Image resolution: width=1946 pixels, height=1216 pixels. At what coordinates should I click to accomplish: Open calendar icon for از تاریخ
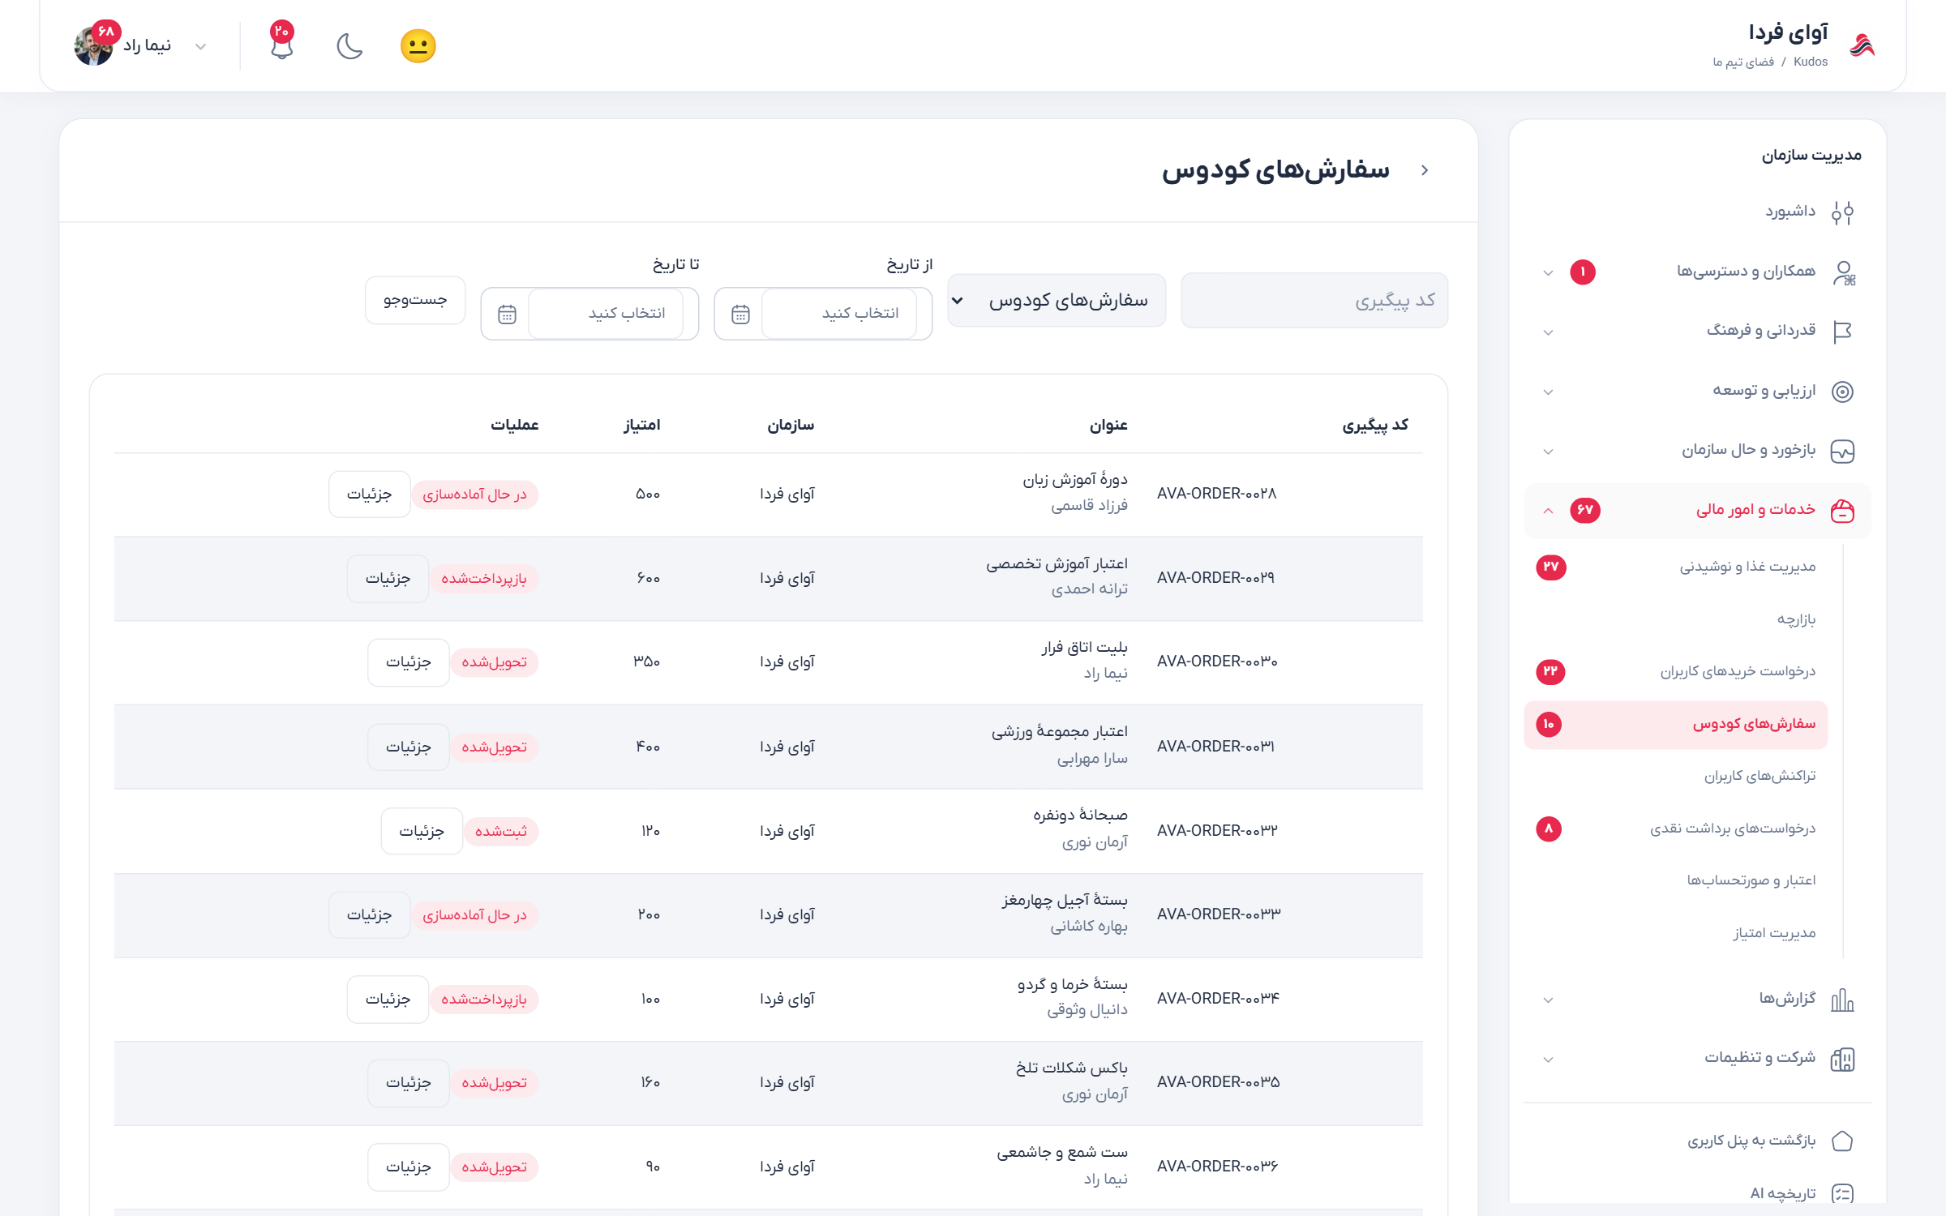(740, 314)
